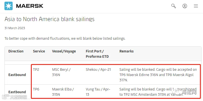Click the Service column header
The height and width of the screenshot is (101, 203).
(39, 51)
